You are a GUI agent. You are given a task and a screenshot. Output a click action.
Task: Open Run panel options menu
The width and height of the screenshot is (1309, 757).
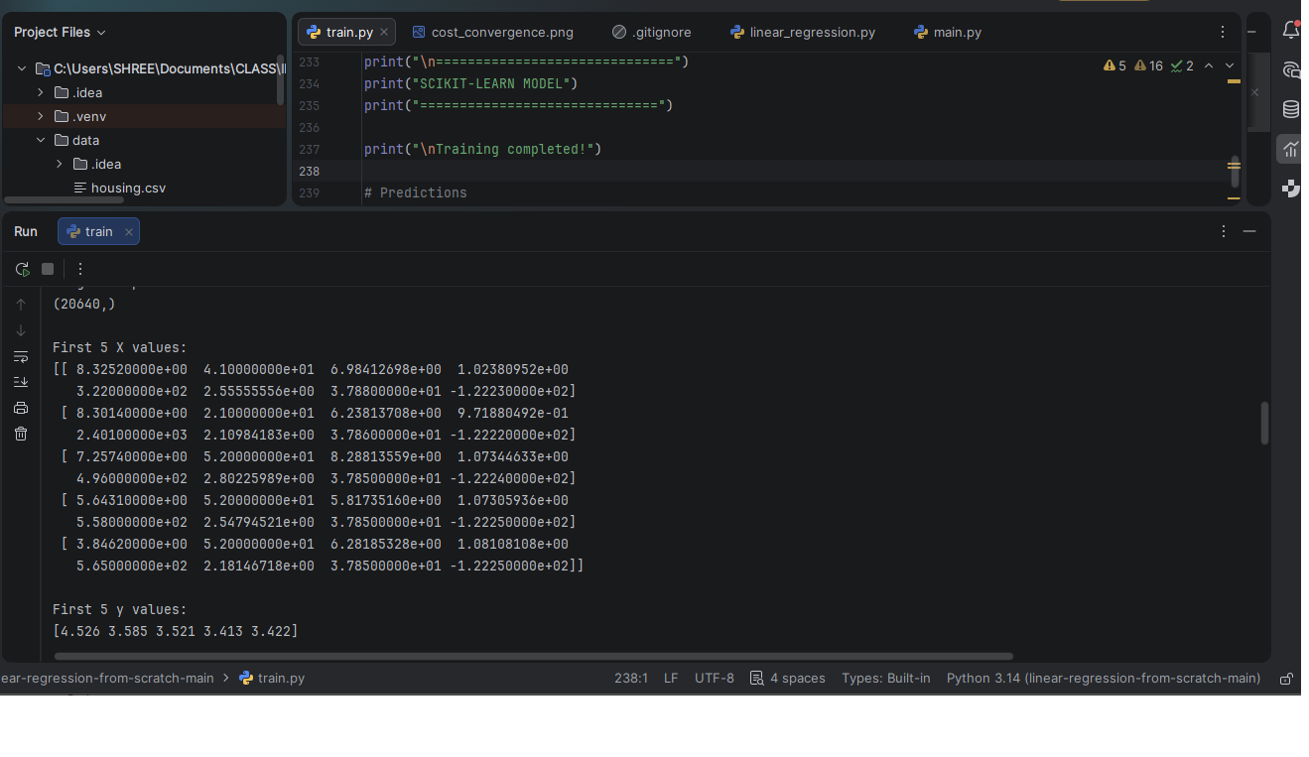1224,231
